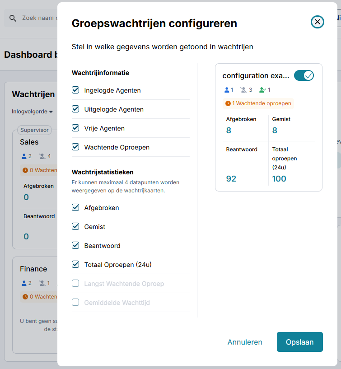Click Finance queue logged-out agents icon

coord(42,283)
